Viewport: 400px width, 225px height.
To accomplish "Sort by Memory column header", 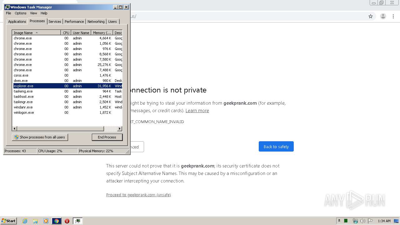I will point(102,33).
